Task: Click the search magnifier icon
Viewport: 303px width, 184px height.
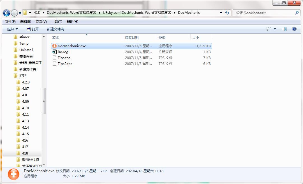Action: (297, 13)
